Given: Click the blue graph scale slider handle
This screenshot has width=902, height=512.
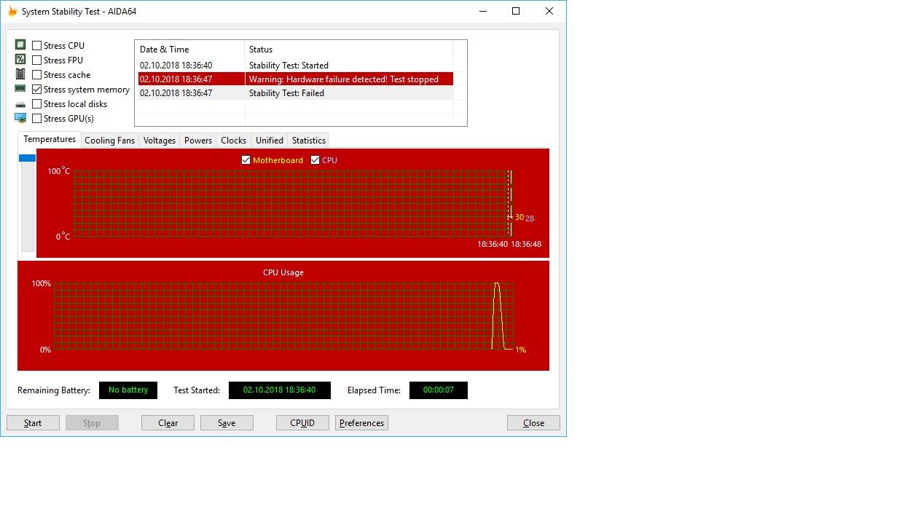Looking at the screenshot, I should click(x=27, y=158).
